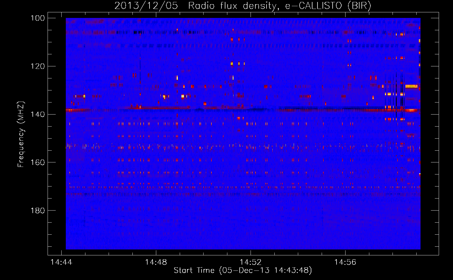Click the 14:52 time tick label

[251, 262]
